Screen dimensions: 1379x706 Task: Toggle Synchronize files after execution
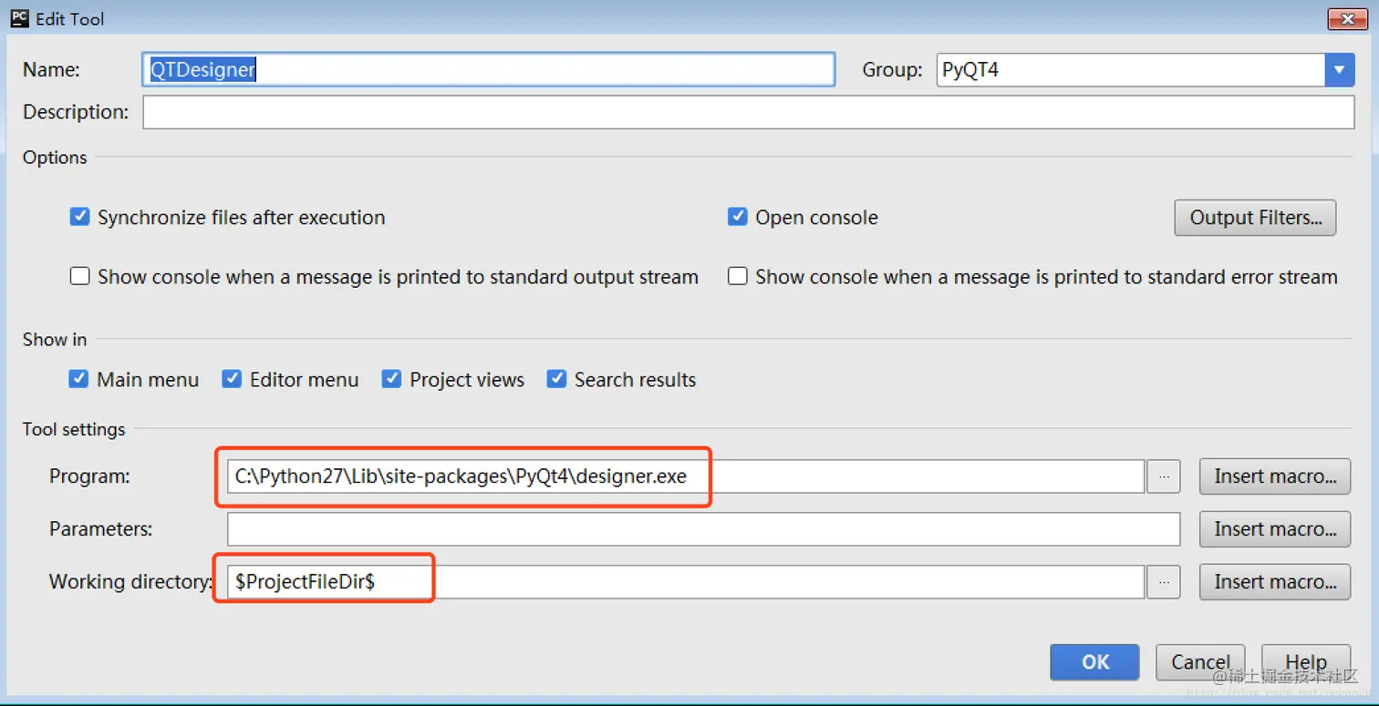[x=80, y=218]
